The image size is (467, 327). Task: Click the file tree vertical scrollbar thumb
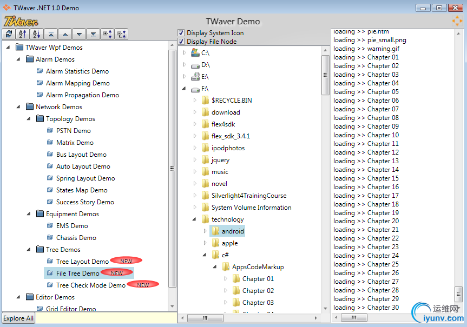[x=325, y=75]
